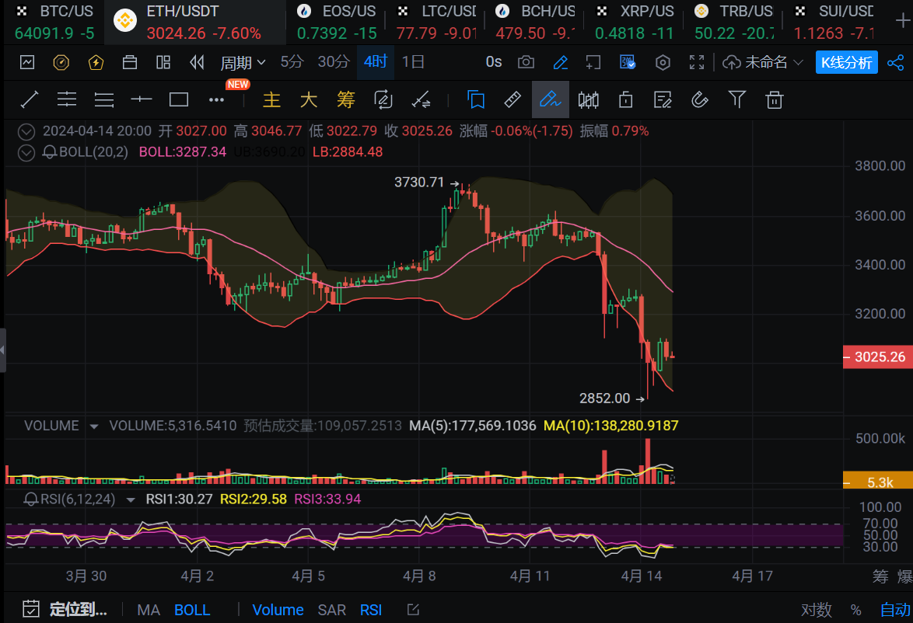Screen dimensions: 913x623
Task: Select the rectangle drawing tool
Action: click(x=179, y=99)
